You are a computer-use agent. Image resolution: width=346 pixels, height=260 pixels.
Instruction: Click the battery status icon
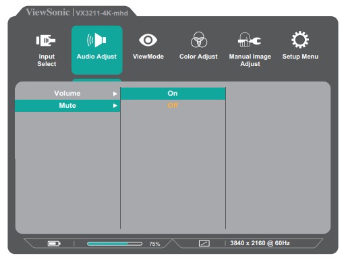tap(54, 243)
